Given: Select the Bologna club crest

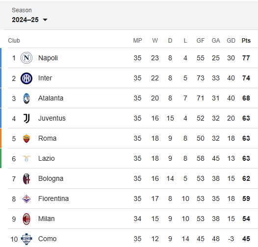Looking at the screenshot, I should click(26, 179).
